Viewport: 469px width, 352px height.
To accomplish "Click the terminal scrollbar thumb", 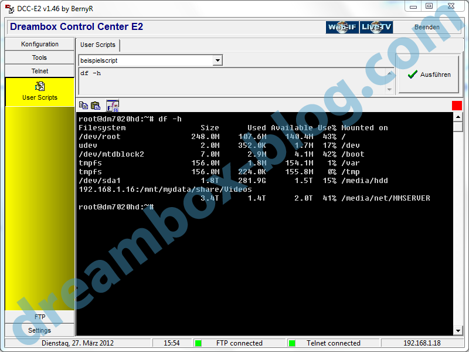I will coord(458,127).
